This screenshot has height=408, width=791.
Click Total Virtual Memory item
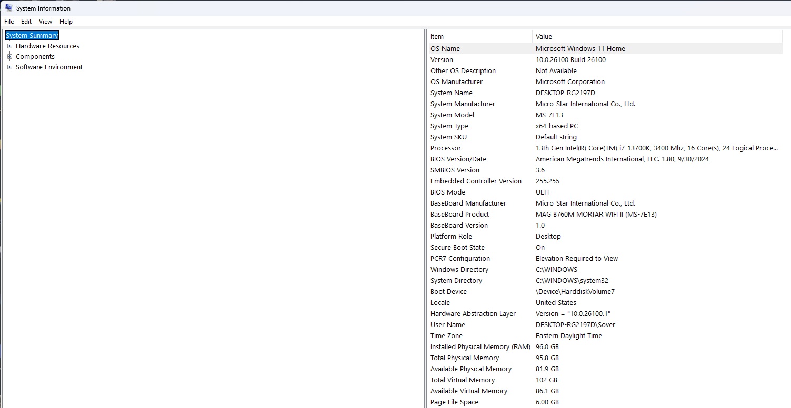click(463, 380)
